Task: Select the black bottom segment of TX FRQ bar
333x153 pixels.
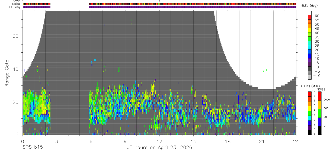Action: pos(310,132)
